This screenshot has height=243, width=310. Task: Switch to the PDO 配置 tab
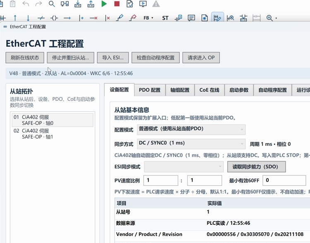click(150, 90)
